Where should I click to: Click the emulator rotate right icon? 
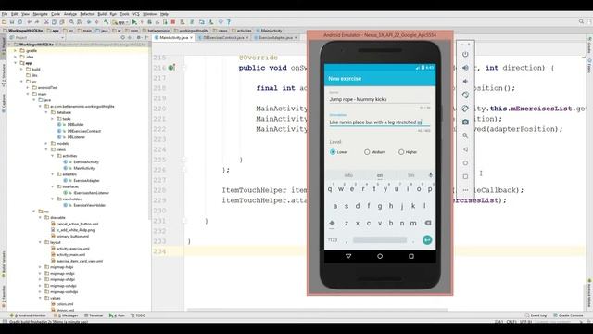pos(465,109)
